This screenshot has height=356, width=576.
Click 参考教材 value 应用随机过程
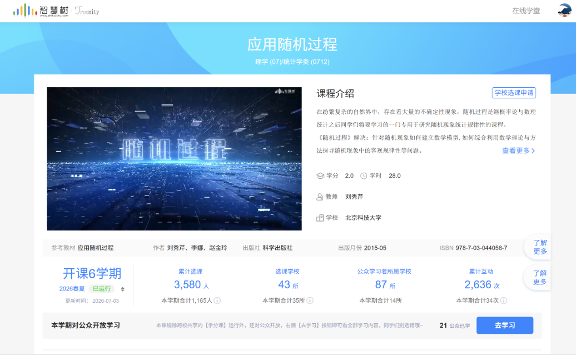pos(96,248)
